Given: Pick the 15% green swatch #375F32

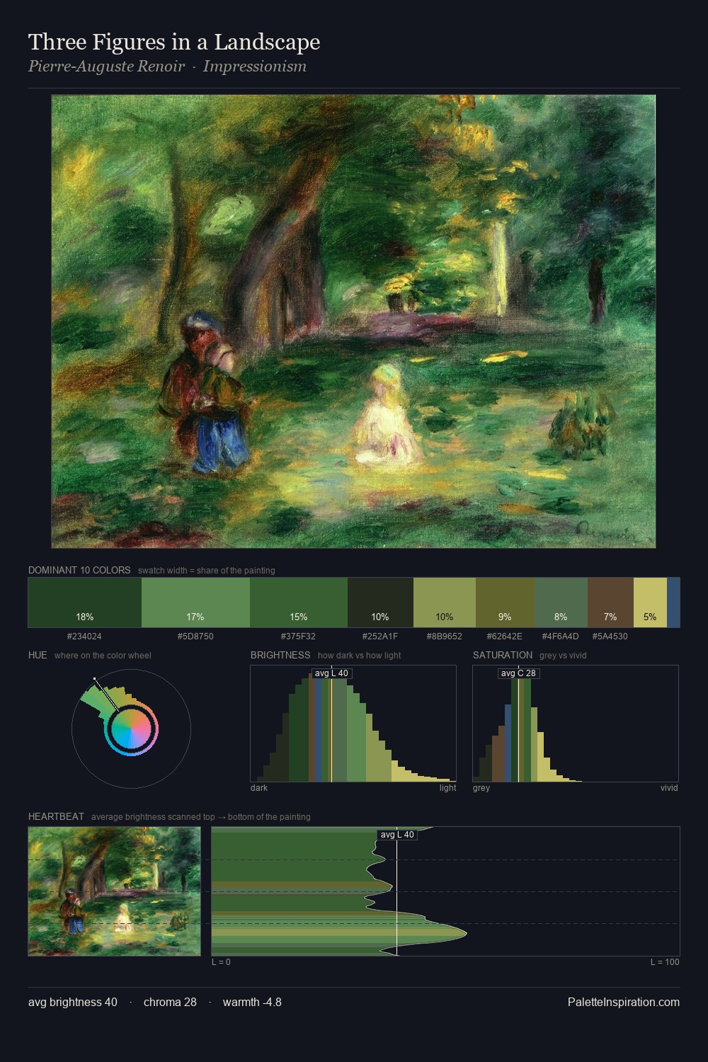Looking at the screenshot, I should (x=299, y=603).
